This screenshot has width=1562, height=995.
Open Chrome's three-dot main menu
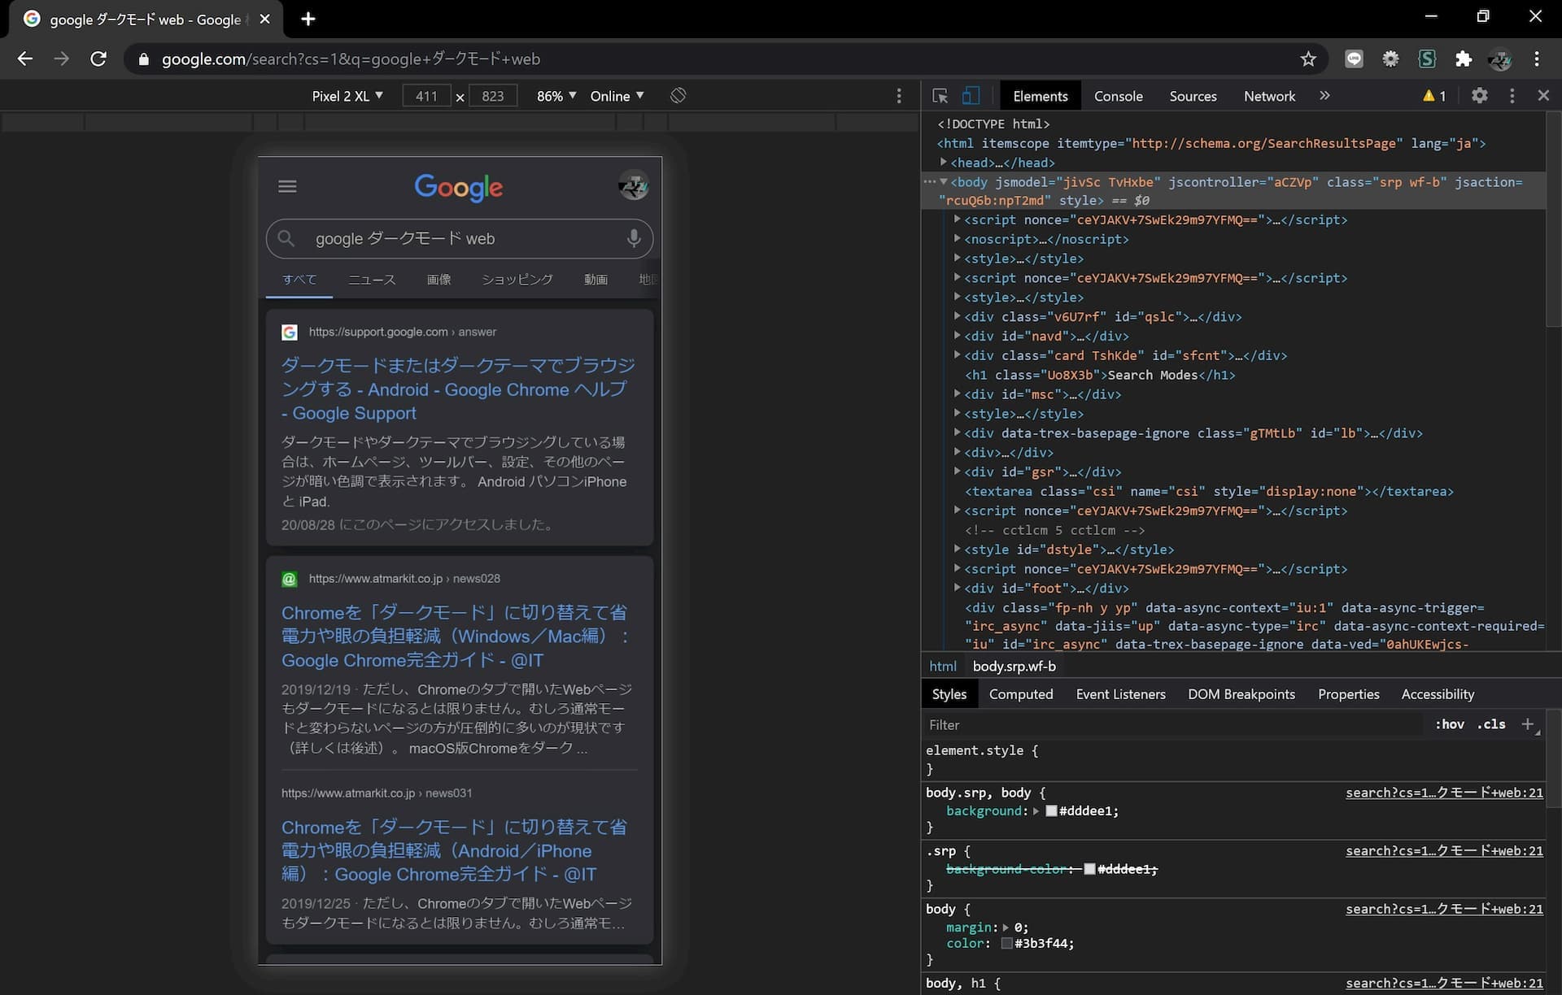(1537, 59)
